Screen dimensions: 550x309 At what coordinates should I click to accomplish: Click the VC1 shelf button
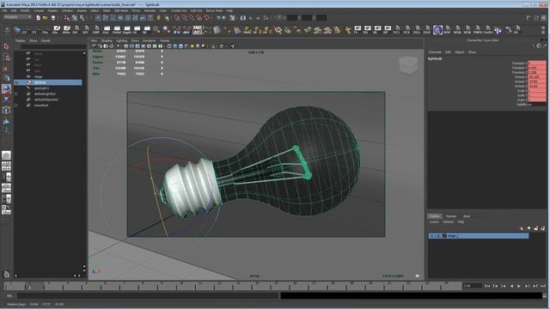tap(396, 30)
